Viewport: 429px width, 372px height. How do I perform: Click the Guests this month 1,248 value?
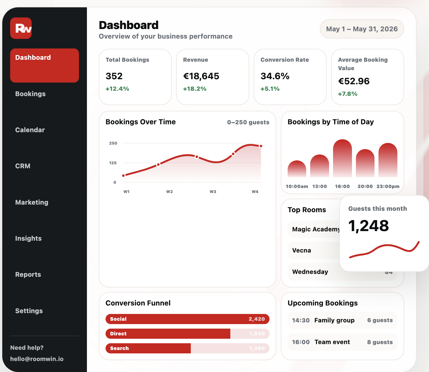[x=369, y=226]
